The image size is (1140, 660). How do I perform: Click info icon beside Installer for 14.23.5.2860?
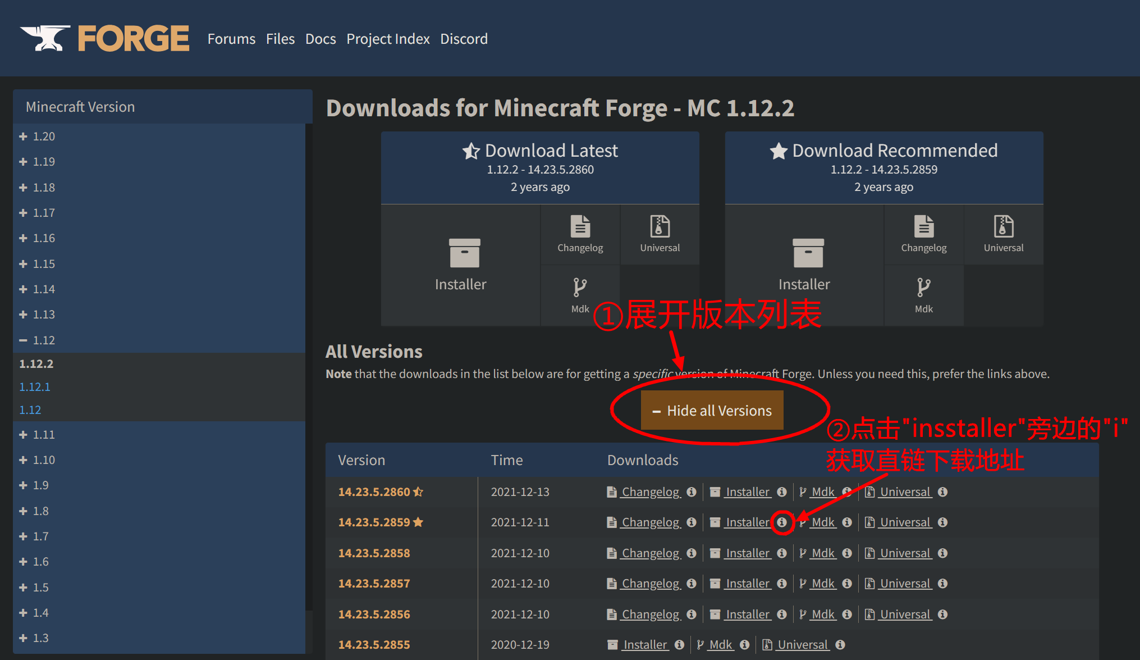(x=782, y=492)
